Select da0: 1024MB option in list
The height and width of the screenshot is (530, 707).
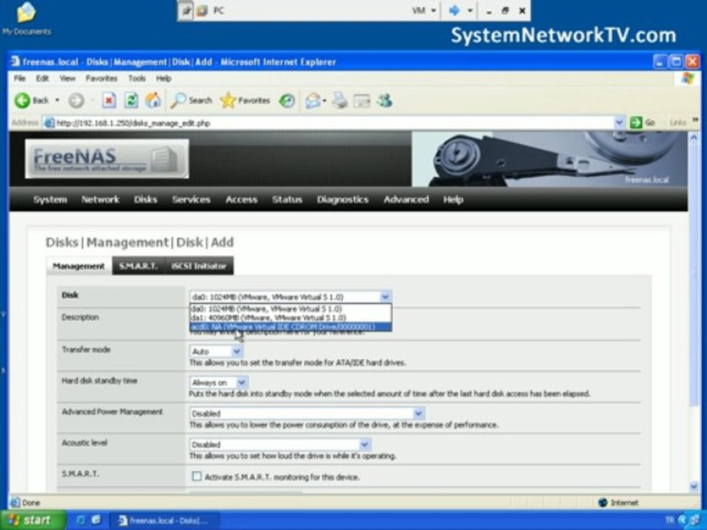290,308
